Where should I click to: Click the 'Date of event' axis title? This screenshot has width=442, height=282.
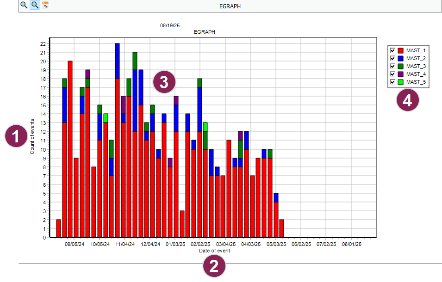click(x=214, y=251)
